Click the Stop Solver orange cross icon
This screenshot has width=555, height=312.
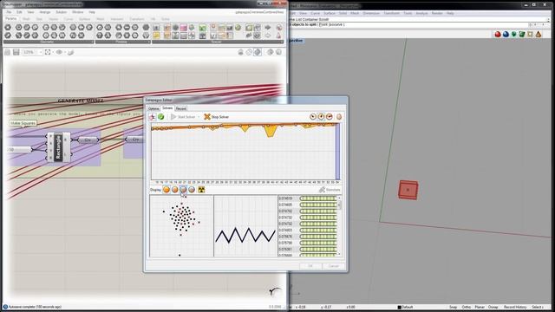[x=207, y=117]
